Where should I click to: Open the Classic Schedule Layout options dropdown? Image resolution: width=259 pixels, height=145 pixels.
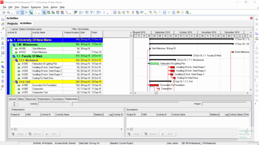coord(10,29)
